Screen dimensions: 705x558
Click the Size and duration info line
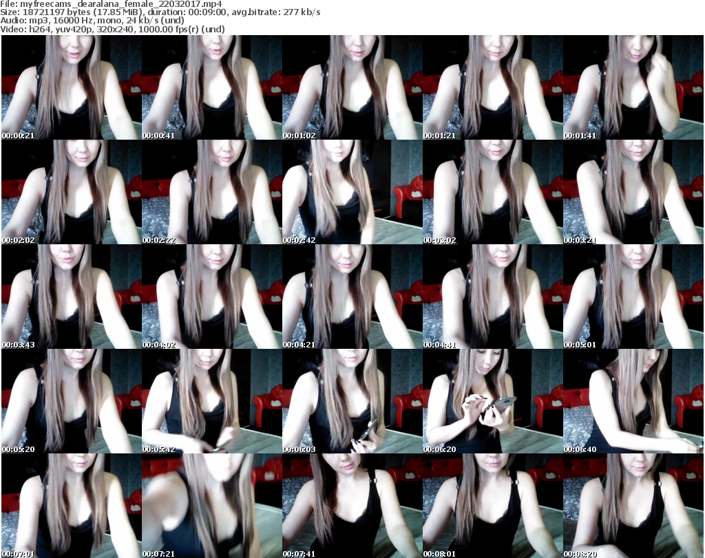[x=160, y=12]
